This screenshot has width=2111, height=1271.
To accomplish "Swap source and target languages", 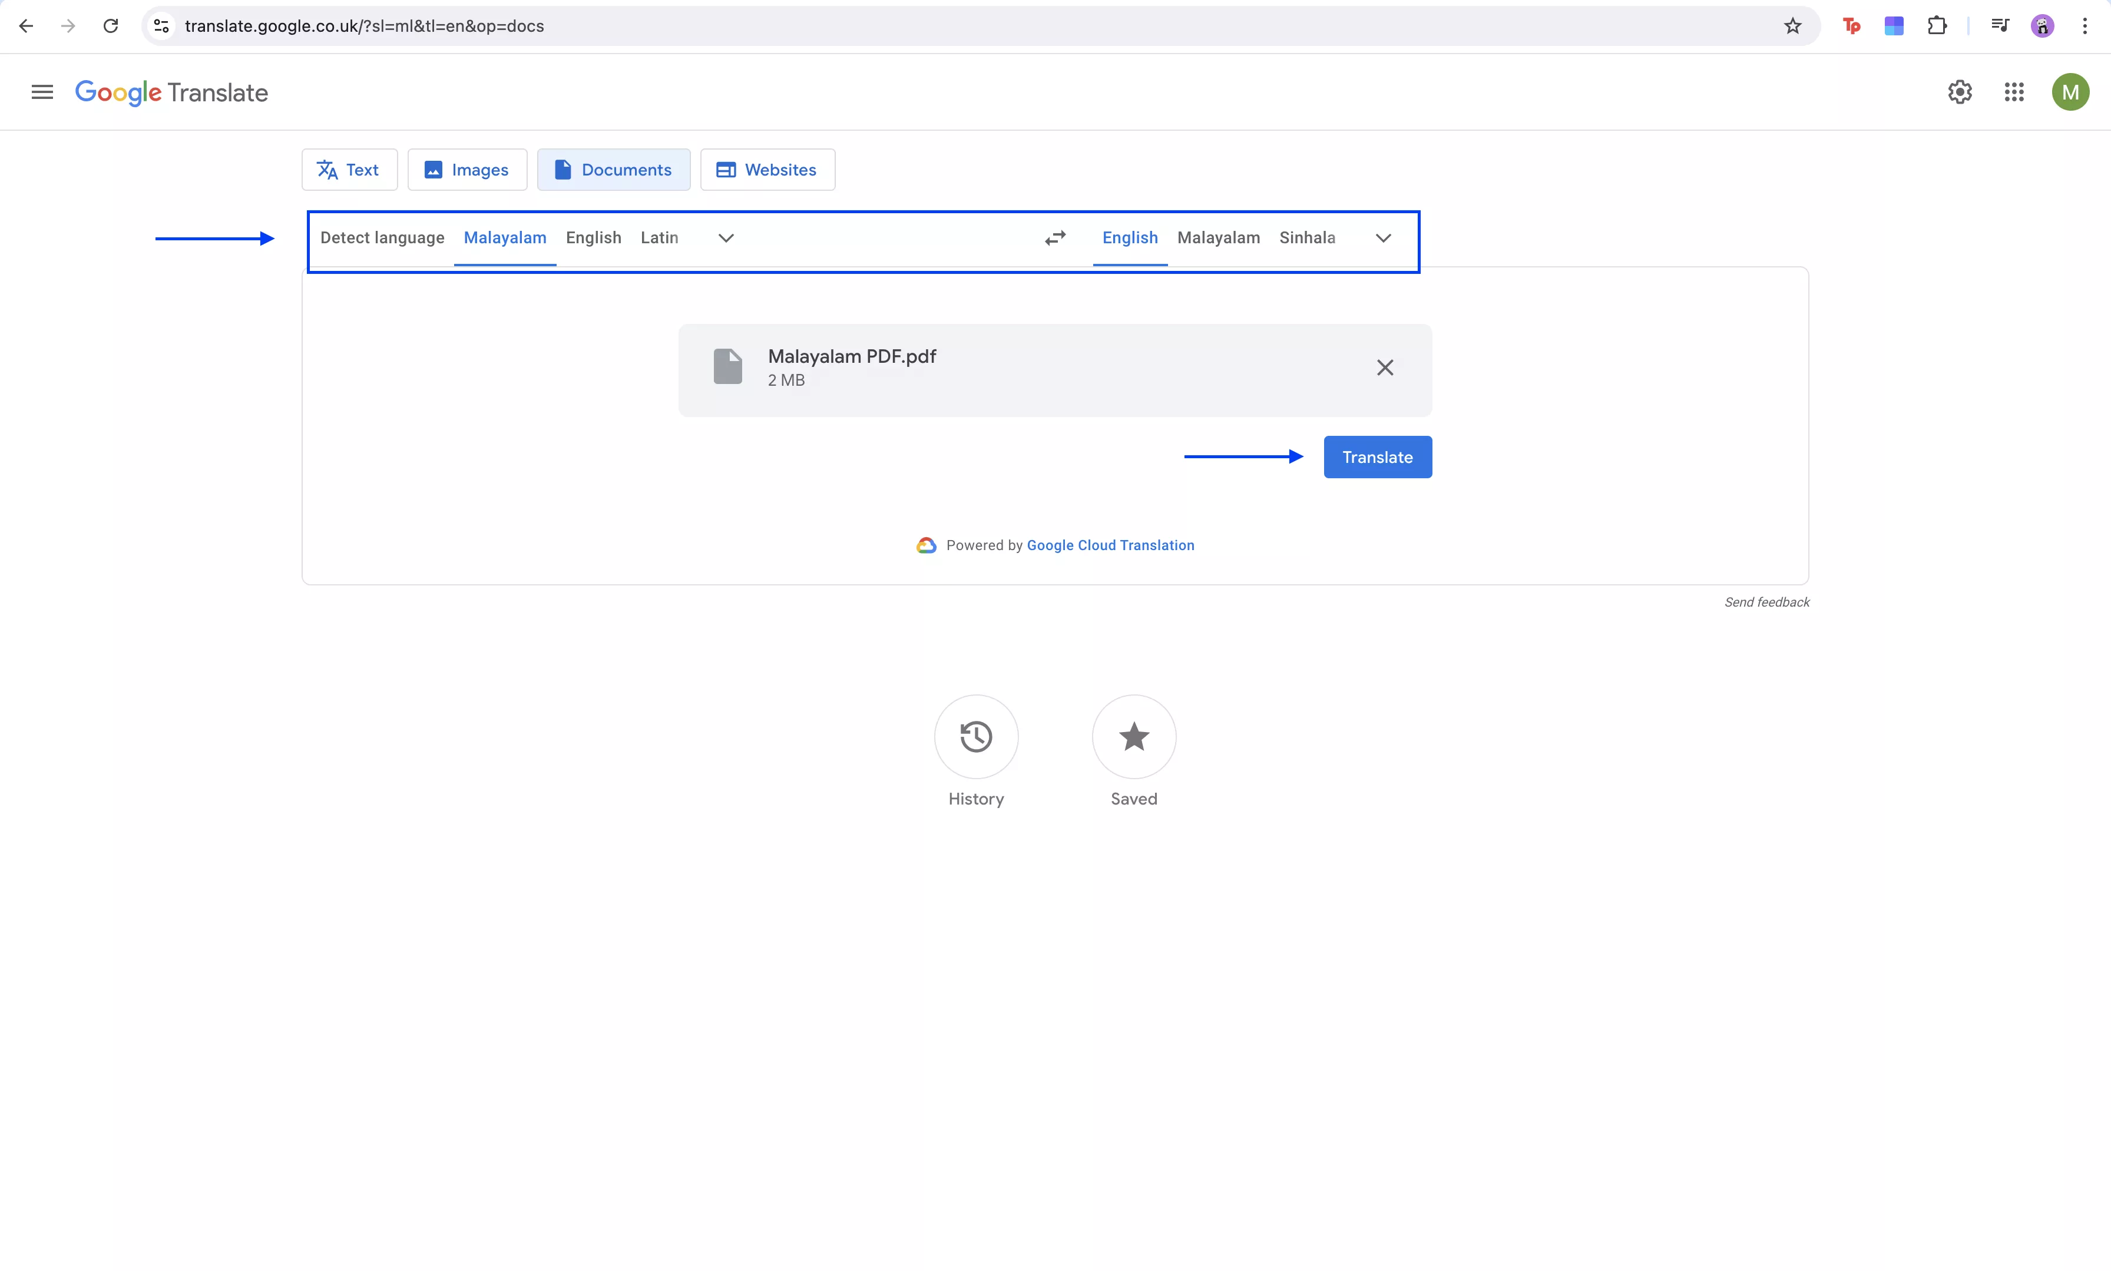I will [1055, 238].
